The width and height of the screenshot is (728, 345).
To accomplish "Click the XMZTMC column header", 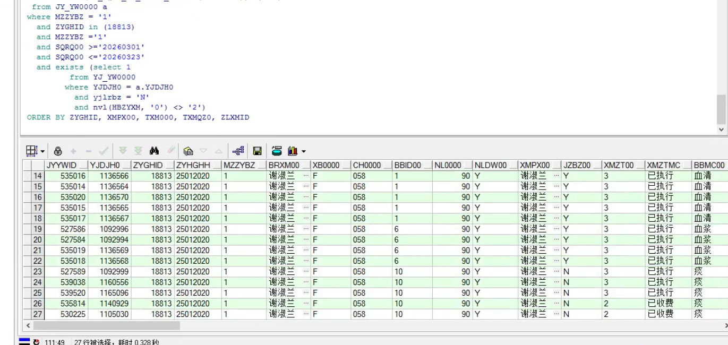I will point(663,165).
